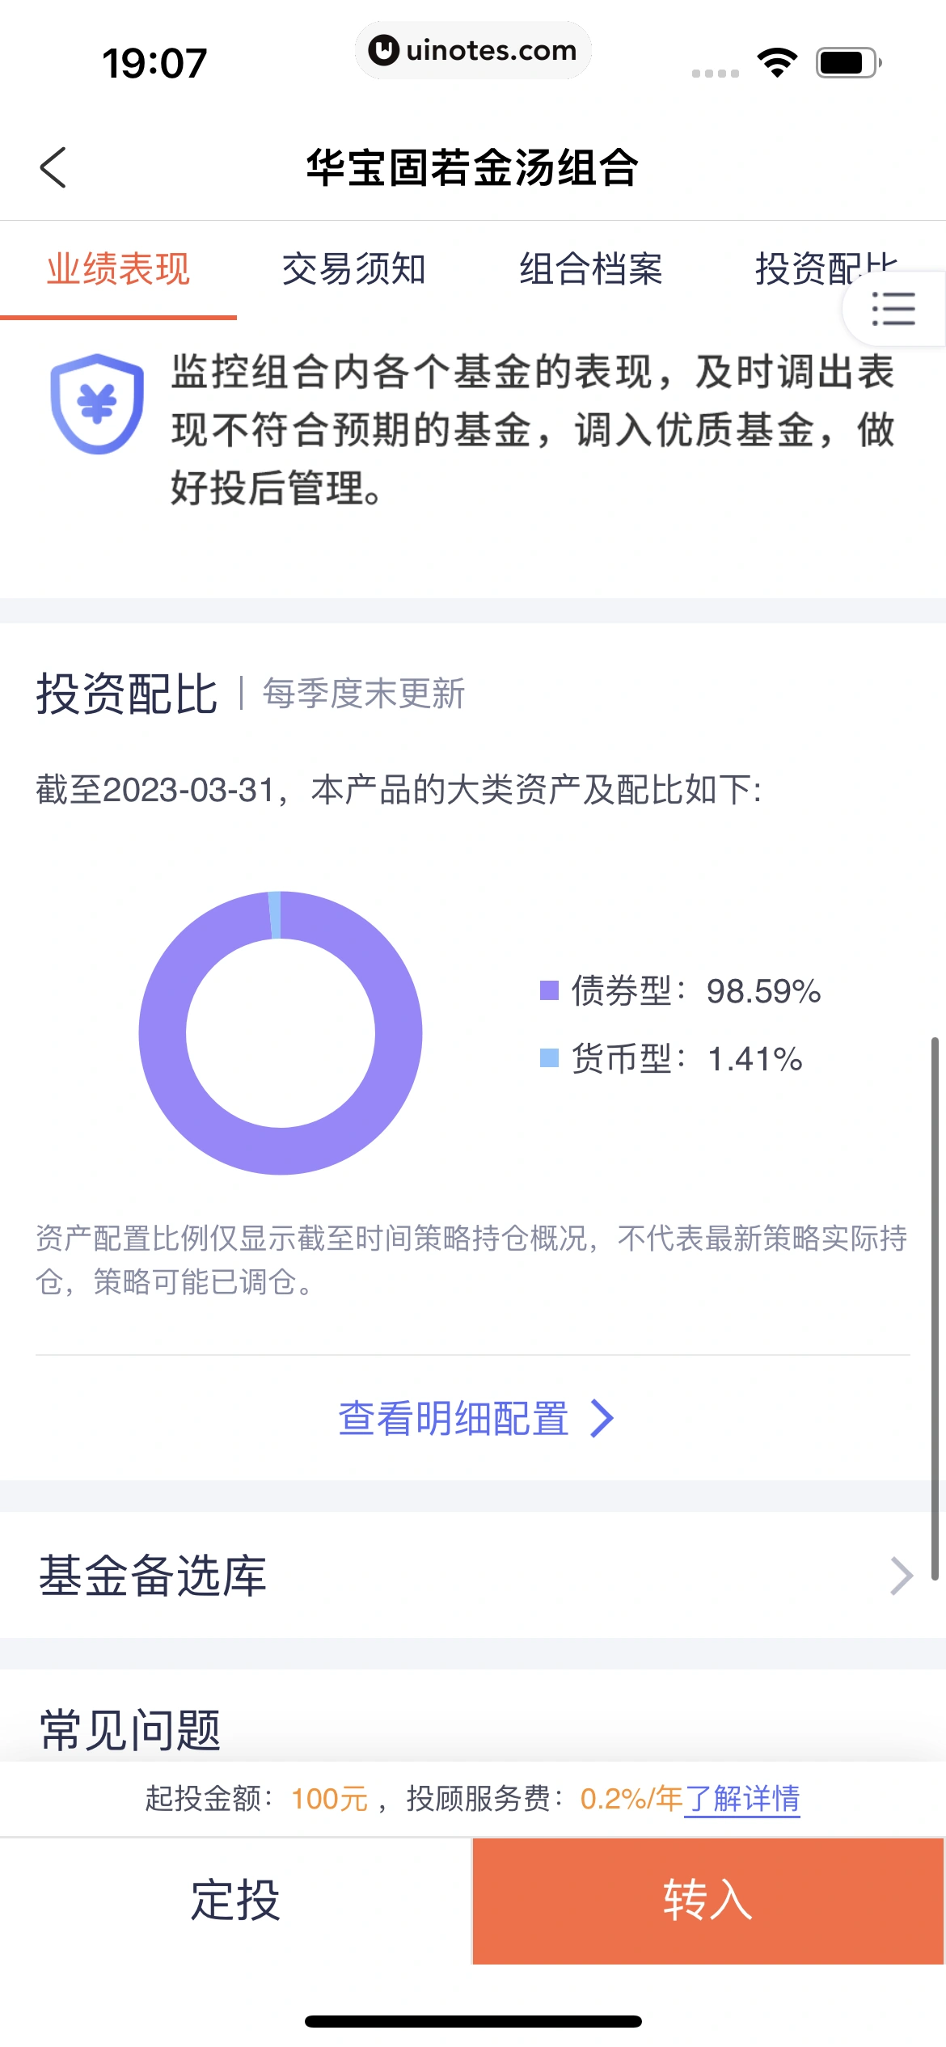Screen dimensions: 946x2047
Task: Tap the uinotes.com logo icon
Action: point(383,50)
